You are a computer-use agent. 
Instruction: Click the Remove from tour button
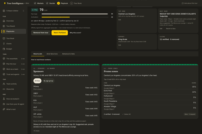[41, 33]
